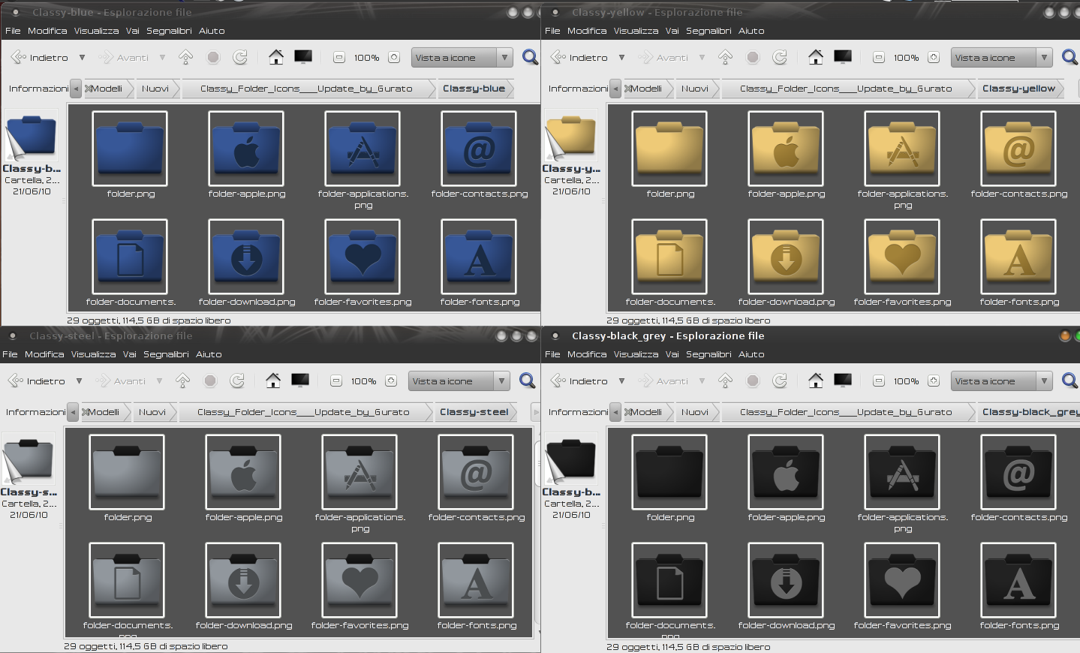Go back with Indietro in Classy-blue window
This screenshot has width=1080, height=653.
pos(41,58)
